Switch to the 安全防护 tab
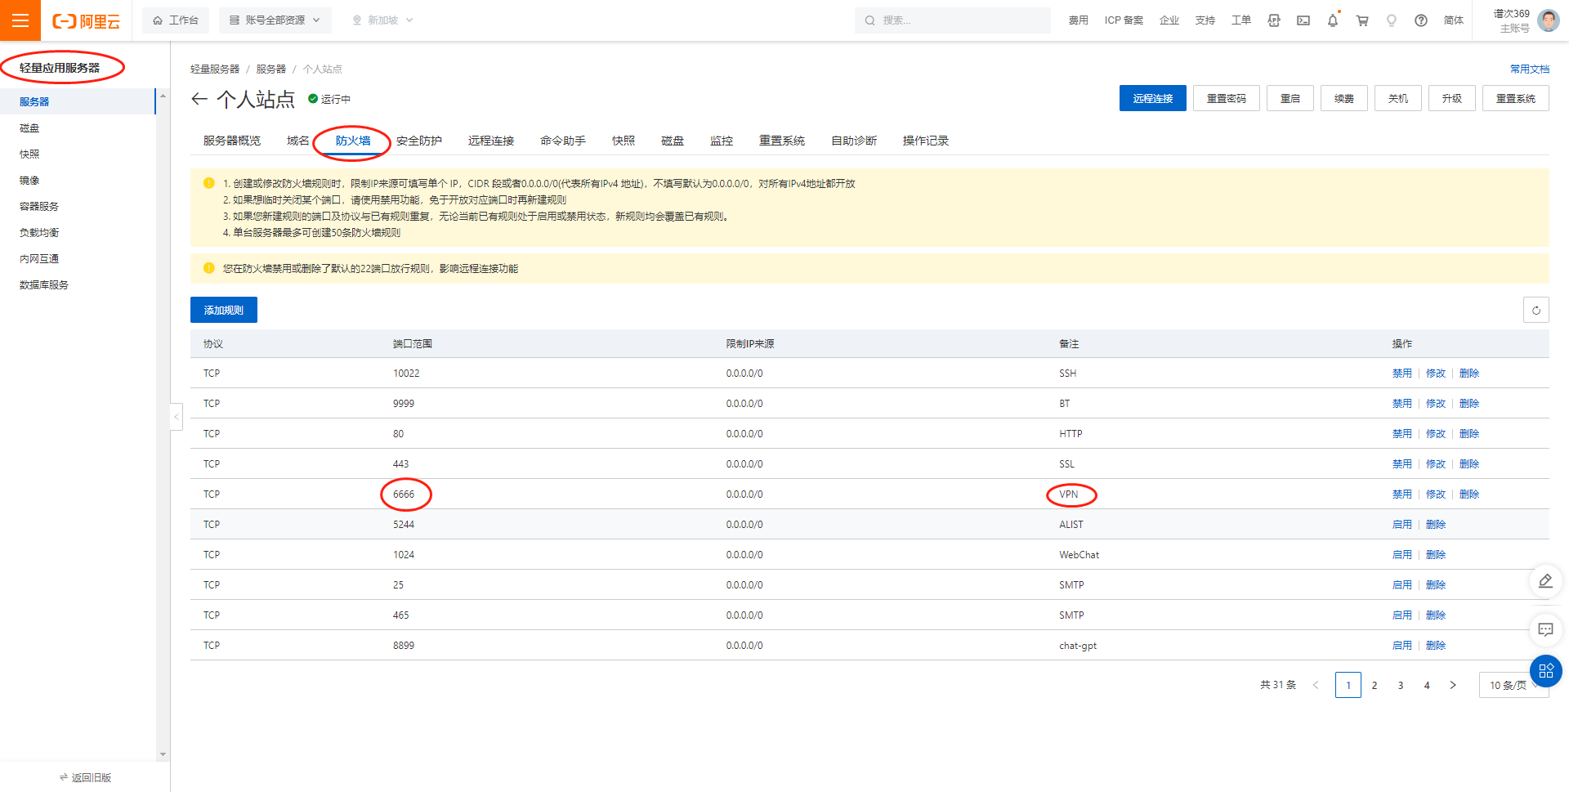The image size is (1569, 792). 419,141
